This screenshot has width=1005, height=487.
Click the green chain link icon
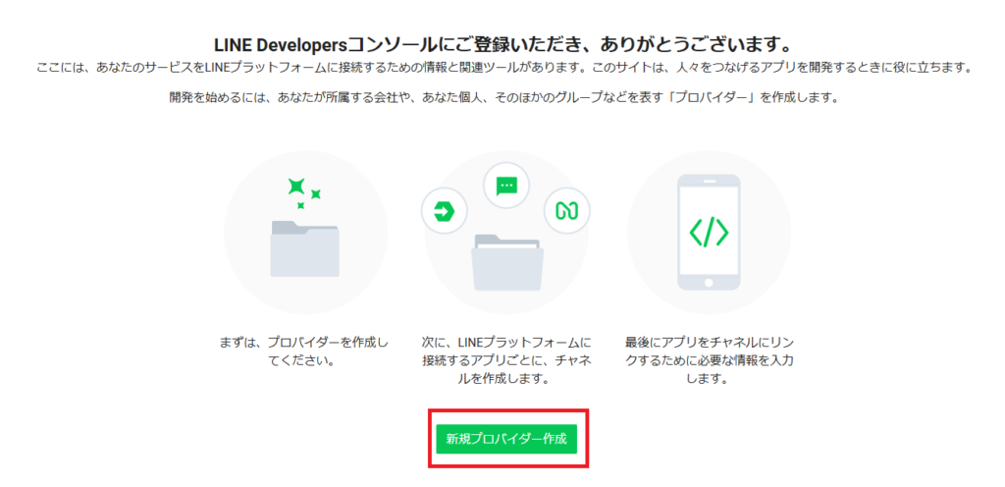pos(566,210)
